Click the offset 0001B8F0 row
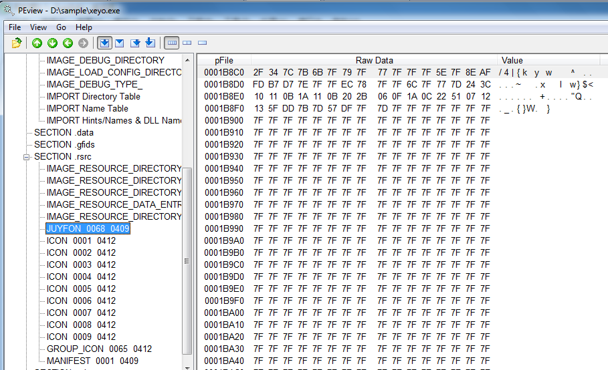Image resolution: width=608 pixels, height=370 pixels. point(403,108)
